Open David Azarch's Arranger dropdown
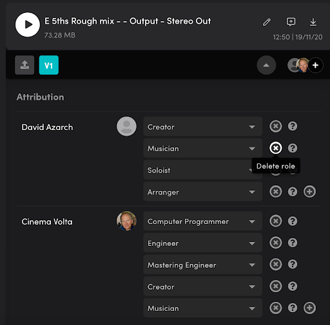330x325 pixels. coord(202,192)
